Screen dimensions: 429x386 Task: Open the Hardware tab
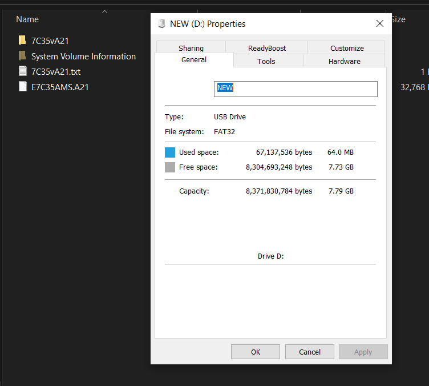(344, 61)
